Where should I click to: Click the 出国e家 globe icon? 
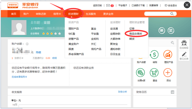tap(140, 73)
